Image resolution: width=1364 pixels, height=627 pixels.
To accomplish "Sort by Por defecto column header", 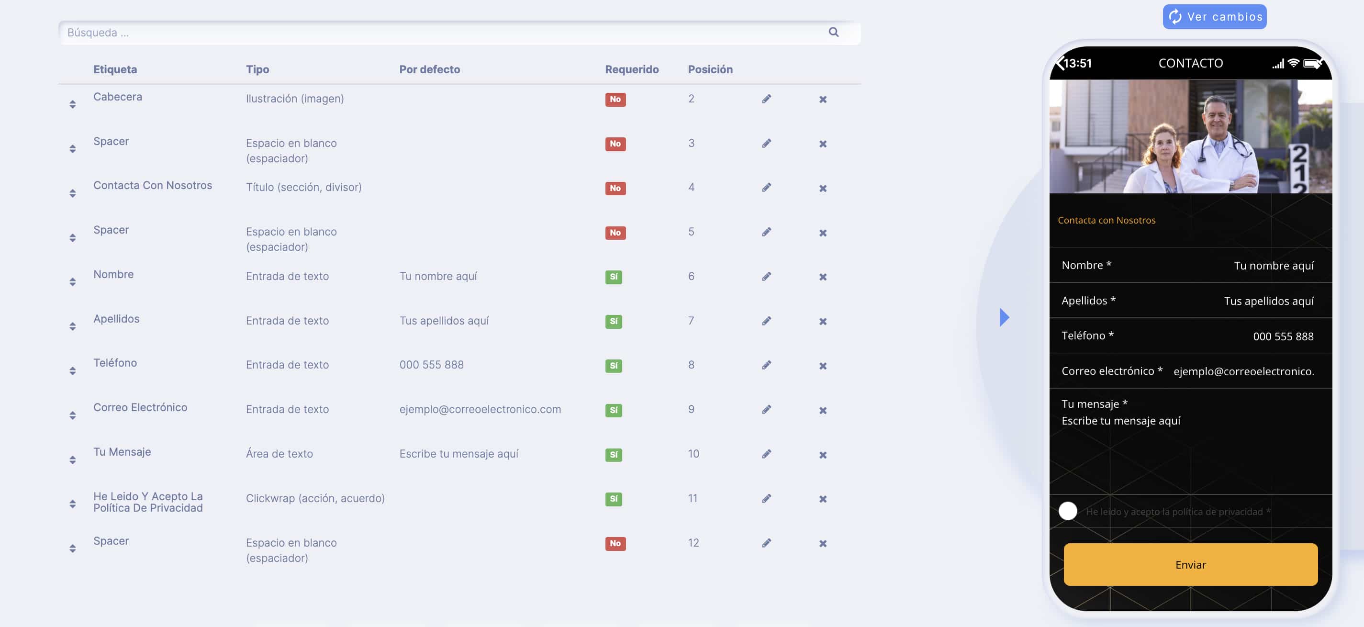I will (x=429, y=69).
